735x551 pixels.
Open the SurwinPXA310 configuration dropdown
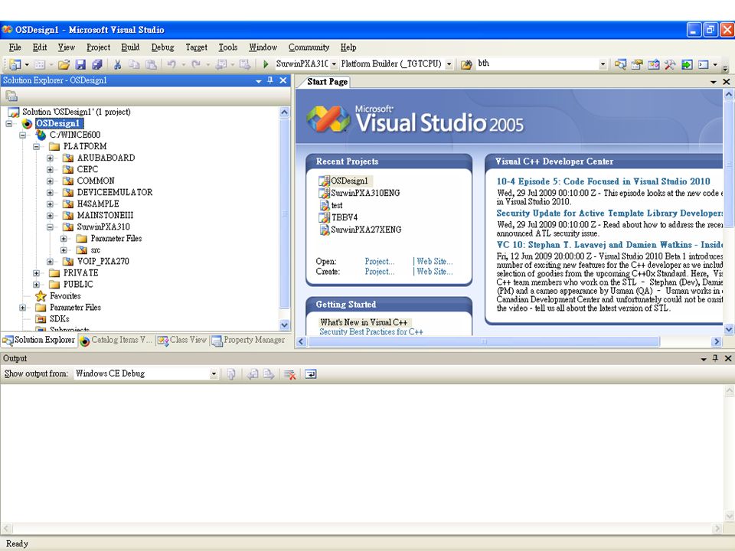334,64
